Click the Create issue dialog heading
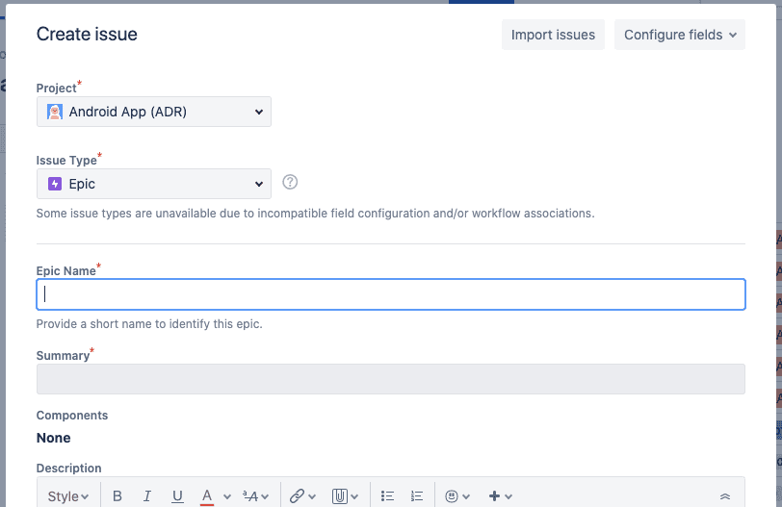The image size is (782, 507). point(87,34)
